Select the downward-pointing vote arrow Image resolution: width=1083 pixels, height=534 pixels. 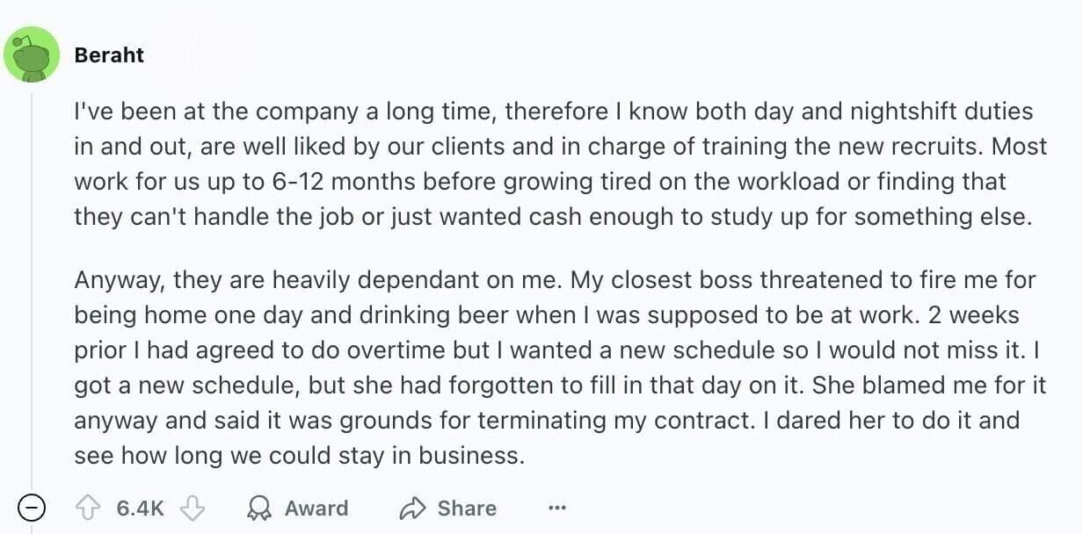pos(193,508)
